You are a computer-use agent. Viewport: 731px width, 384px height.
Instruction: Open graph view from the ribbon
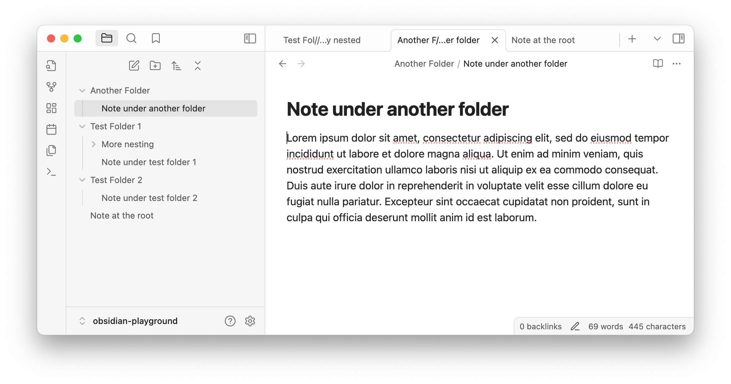point(51,87)
